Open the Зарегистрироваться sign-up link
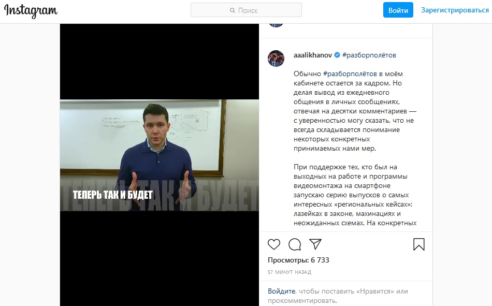The image size is (492, 306). coord(455,10)
